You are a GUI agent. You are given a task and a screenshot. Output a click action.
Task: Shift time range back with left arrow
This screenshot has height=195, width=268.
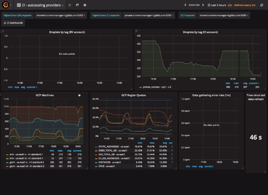(x=185, y=5)
